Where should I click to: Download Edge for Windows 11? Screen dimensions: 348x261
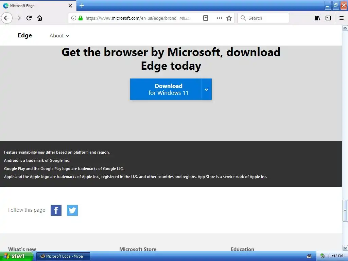pos(166,89)
